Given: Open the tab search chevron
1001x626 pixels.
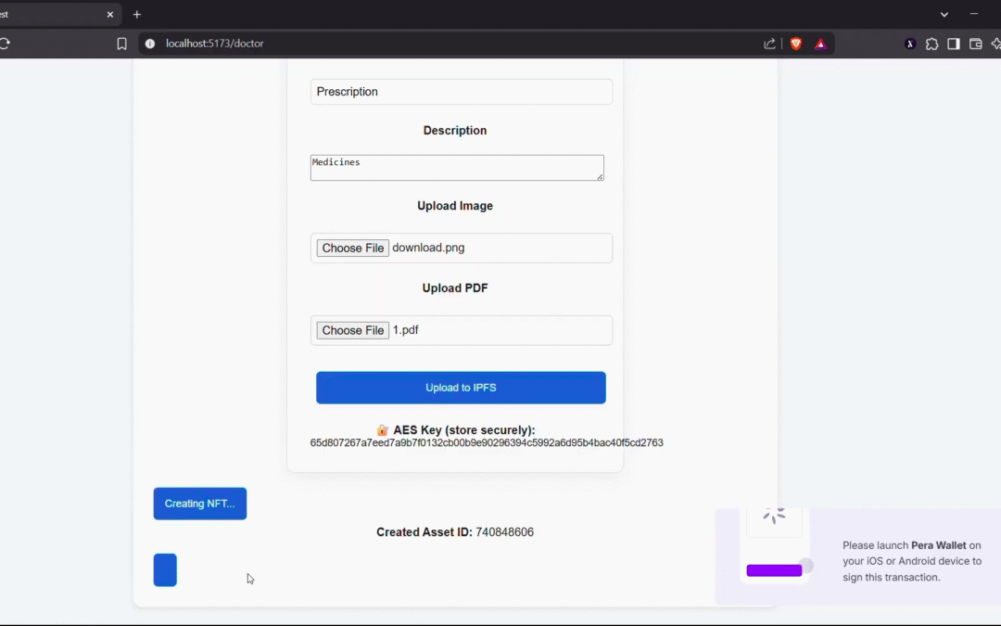Looking at the screenshot, I should 944,14.
